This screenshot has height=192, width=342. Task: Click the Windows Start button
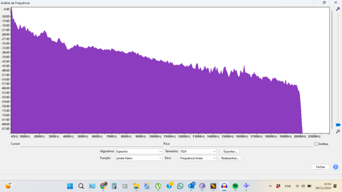(70, 186)
